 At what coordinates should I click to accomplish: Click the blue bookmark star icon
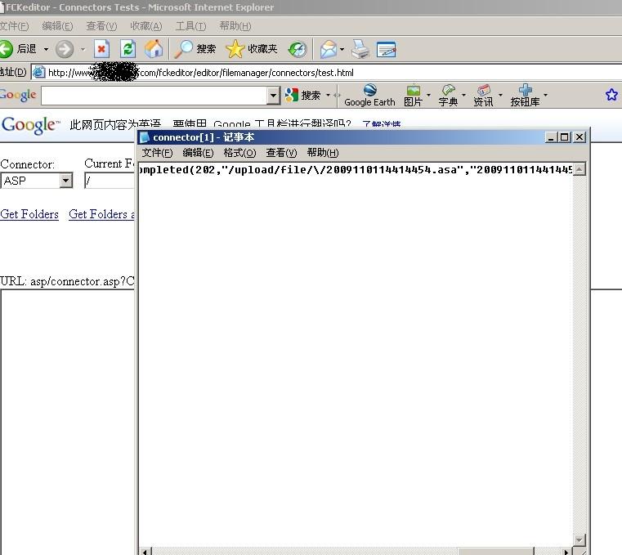pyautogui.click(x=611, y=95)
